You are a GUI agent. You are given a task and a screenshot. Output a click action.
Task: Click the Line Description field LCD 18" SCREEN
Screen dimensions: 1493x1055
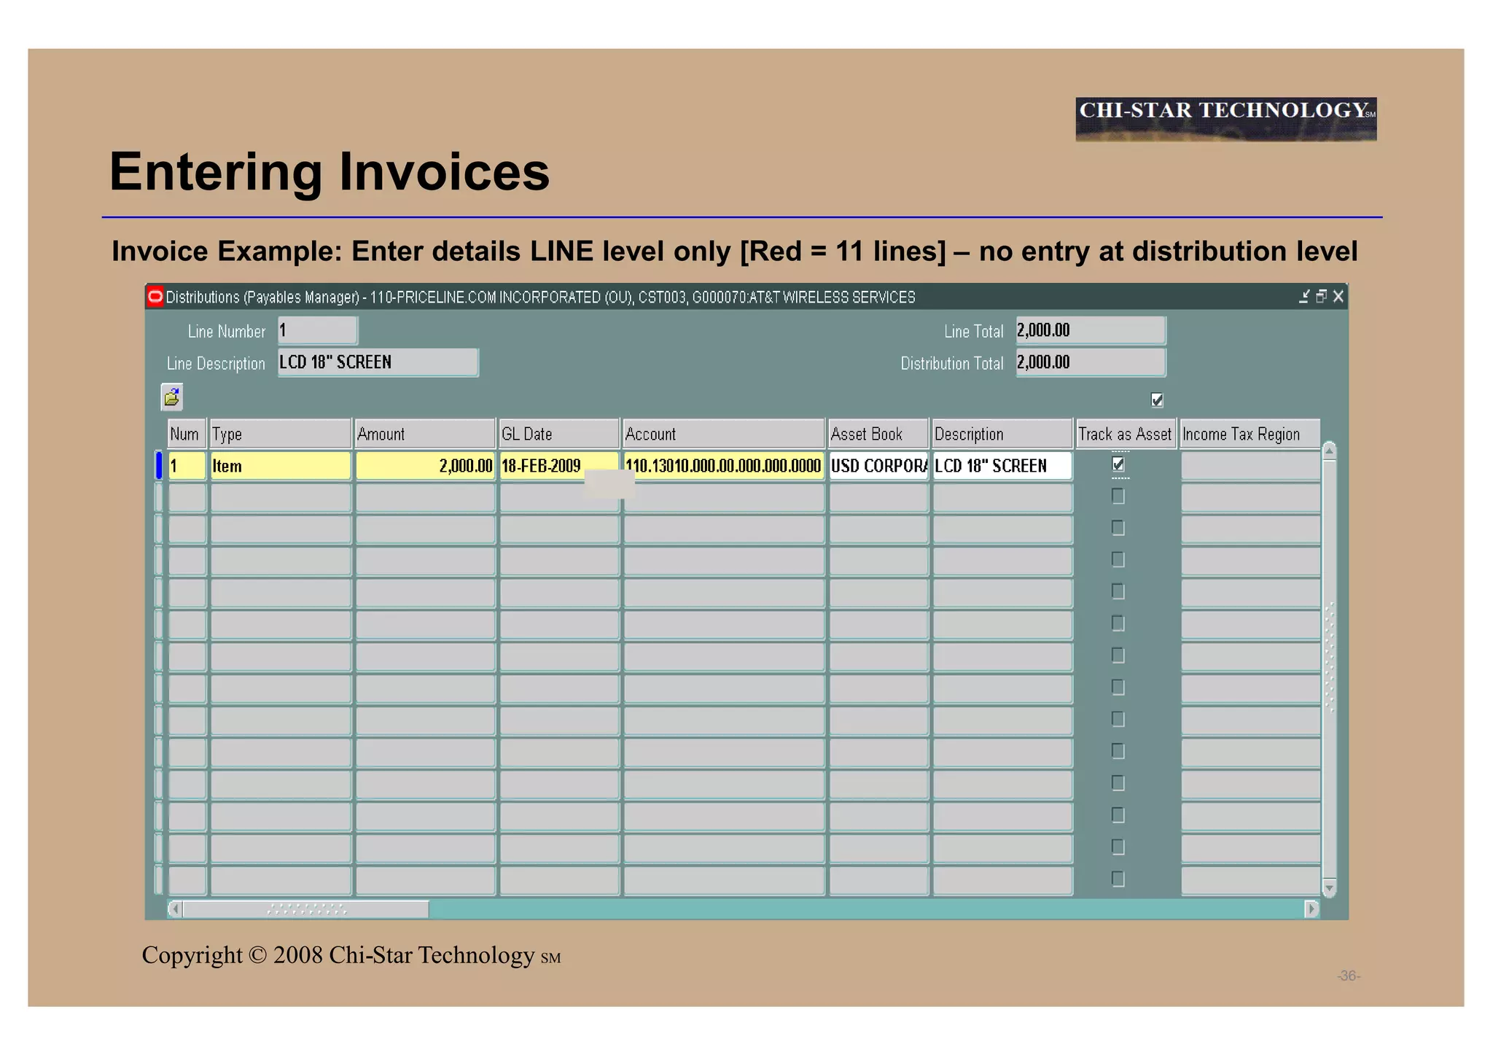(378, 362)
